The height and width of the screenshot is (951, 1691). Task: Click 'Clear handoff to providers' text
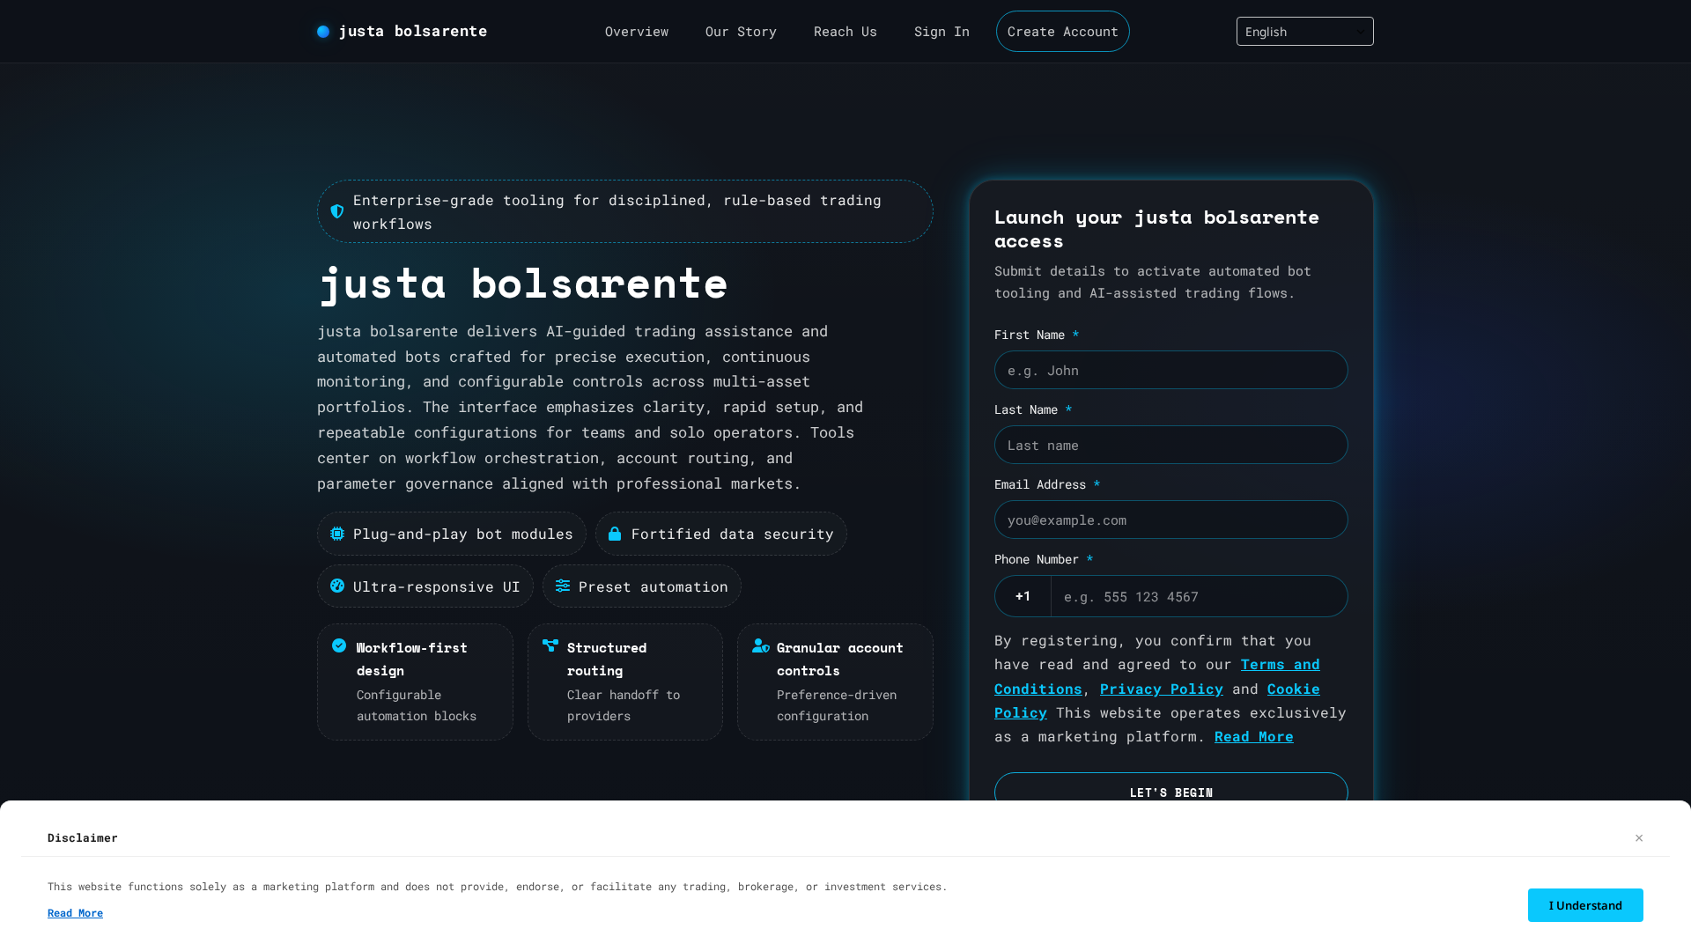point(624,705)
